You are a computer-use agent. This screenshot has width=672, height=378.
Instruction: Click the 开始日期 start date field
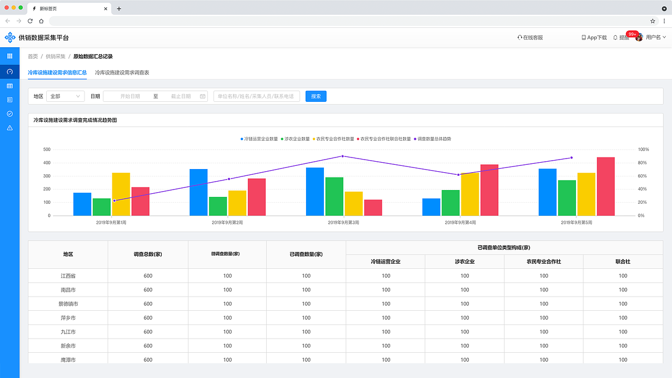[130, 97]
